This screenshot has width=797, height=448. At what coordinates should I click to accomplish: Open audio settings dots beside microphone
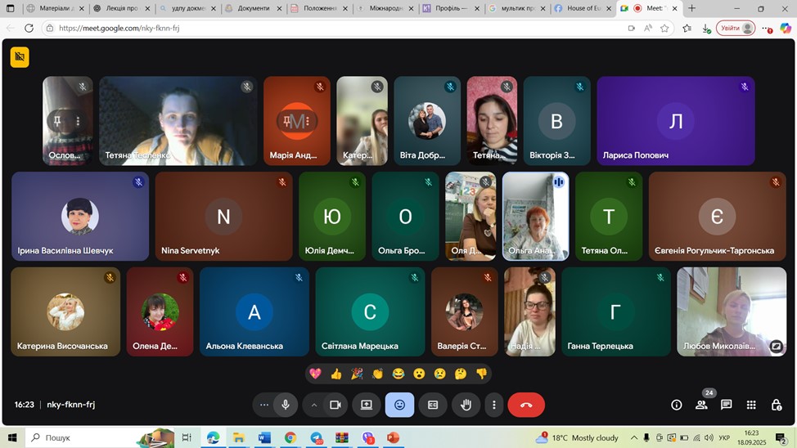(x=263, y=405)
